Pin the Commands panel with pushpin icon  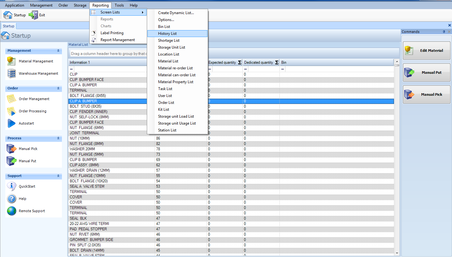[444, 32]
